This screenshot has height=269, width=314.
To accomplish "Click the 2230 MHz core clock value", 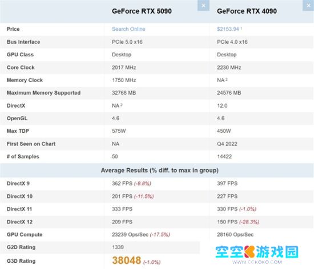I will pyautogui.click(x=229, y=68).
